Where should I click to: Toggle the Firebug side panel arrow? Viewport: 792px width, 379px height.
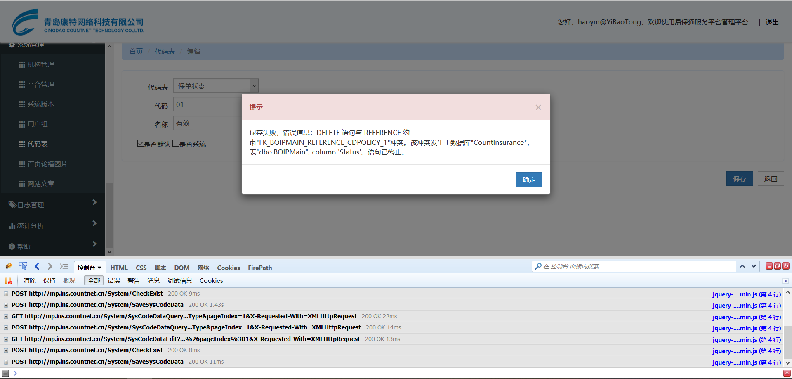click(x=785, y=281)
